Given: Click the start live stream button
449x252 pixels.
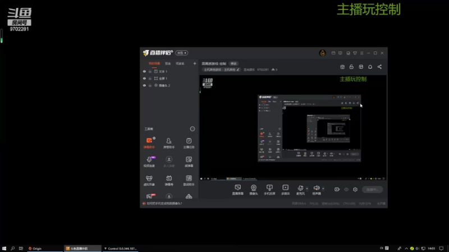Looking at the screenshot, I should (372, 189).
